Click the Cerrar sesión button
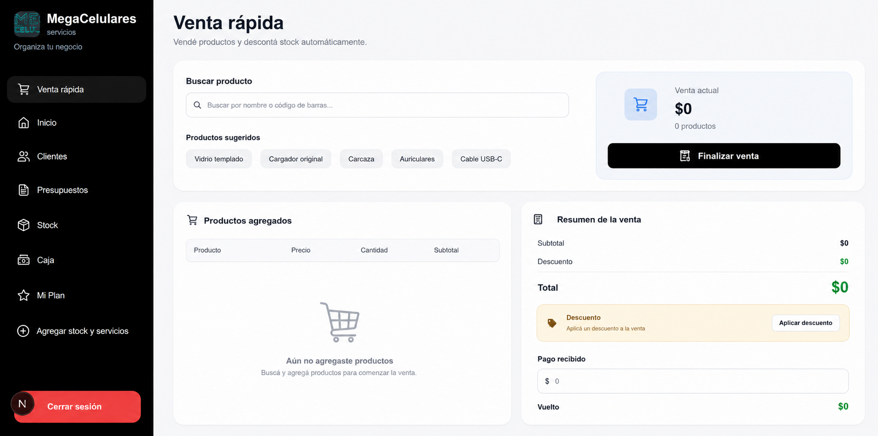Screen dimensions: 878x436 [78, 407]
